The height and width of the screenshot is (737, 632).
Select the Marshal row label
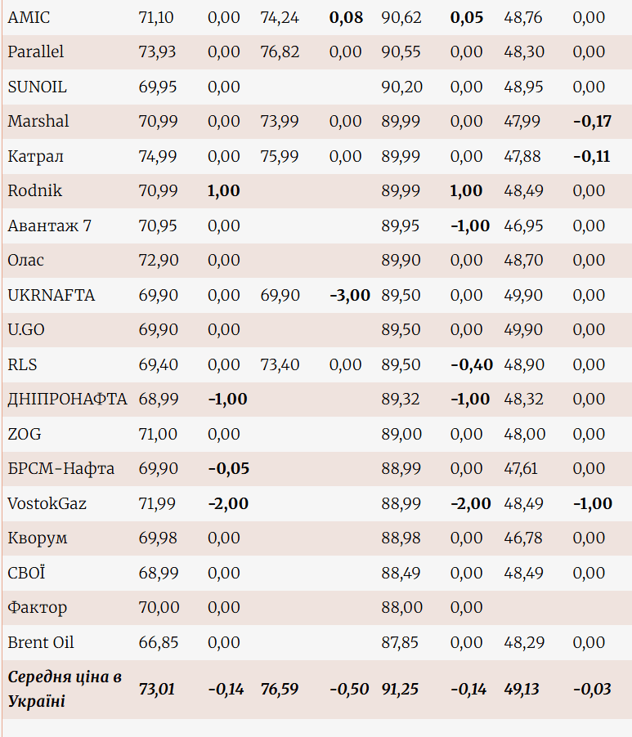pyautogui.click(x=38, y=122)
